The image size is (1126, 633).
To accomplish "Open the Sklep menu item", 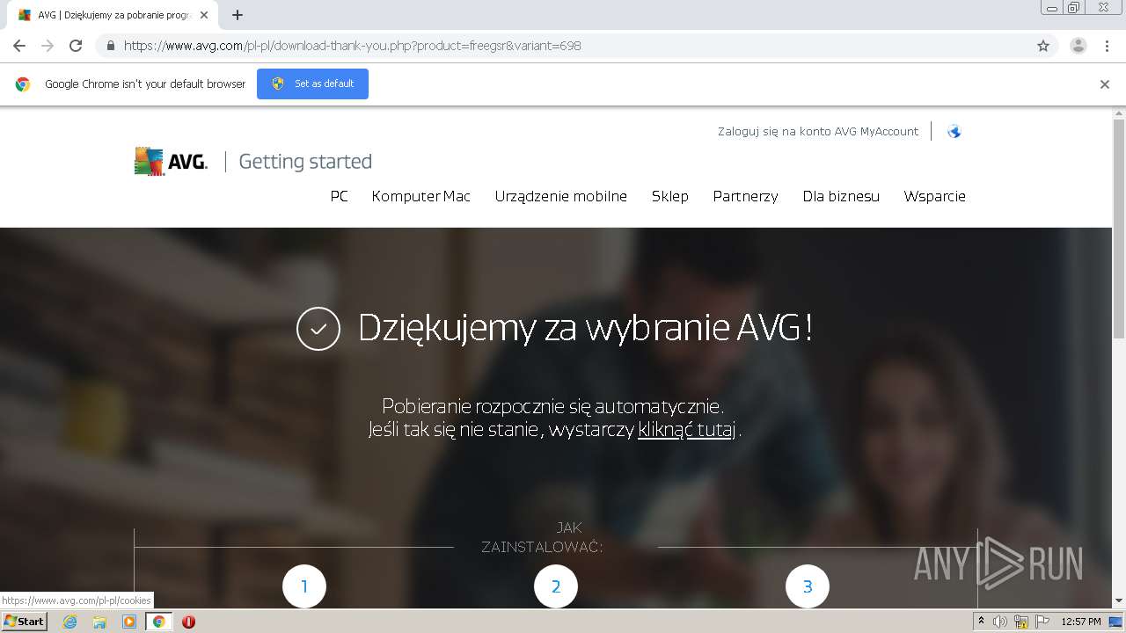I will tap(670, 196).
